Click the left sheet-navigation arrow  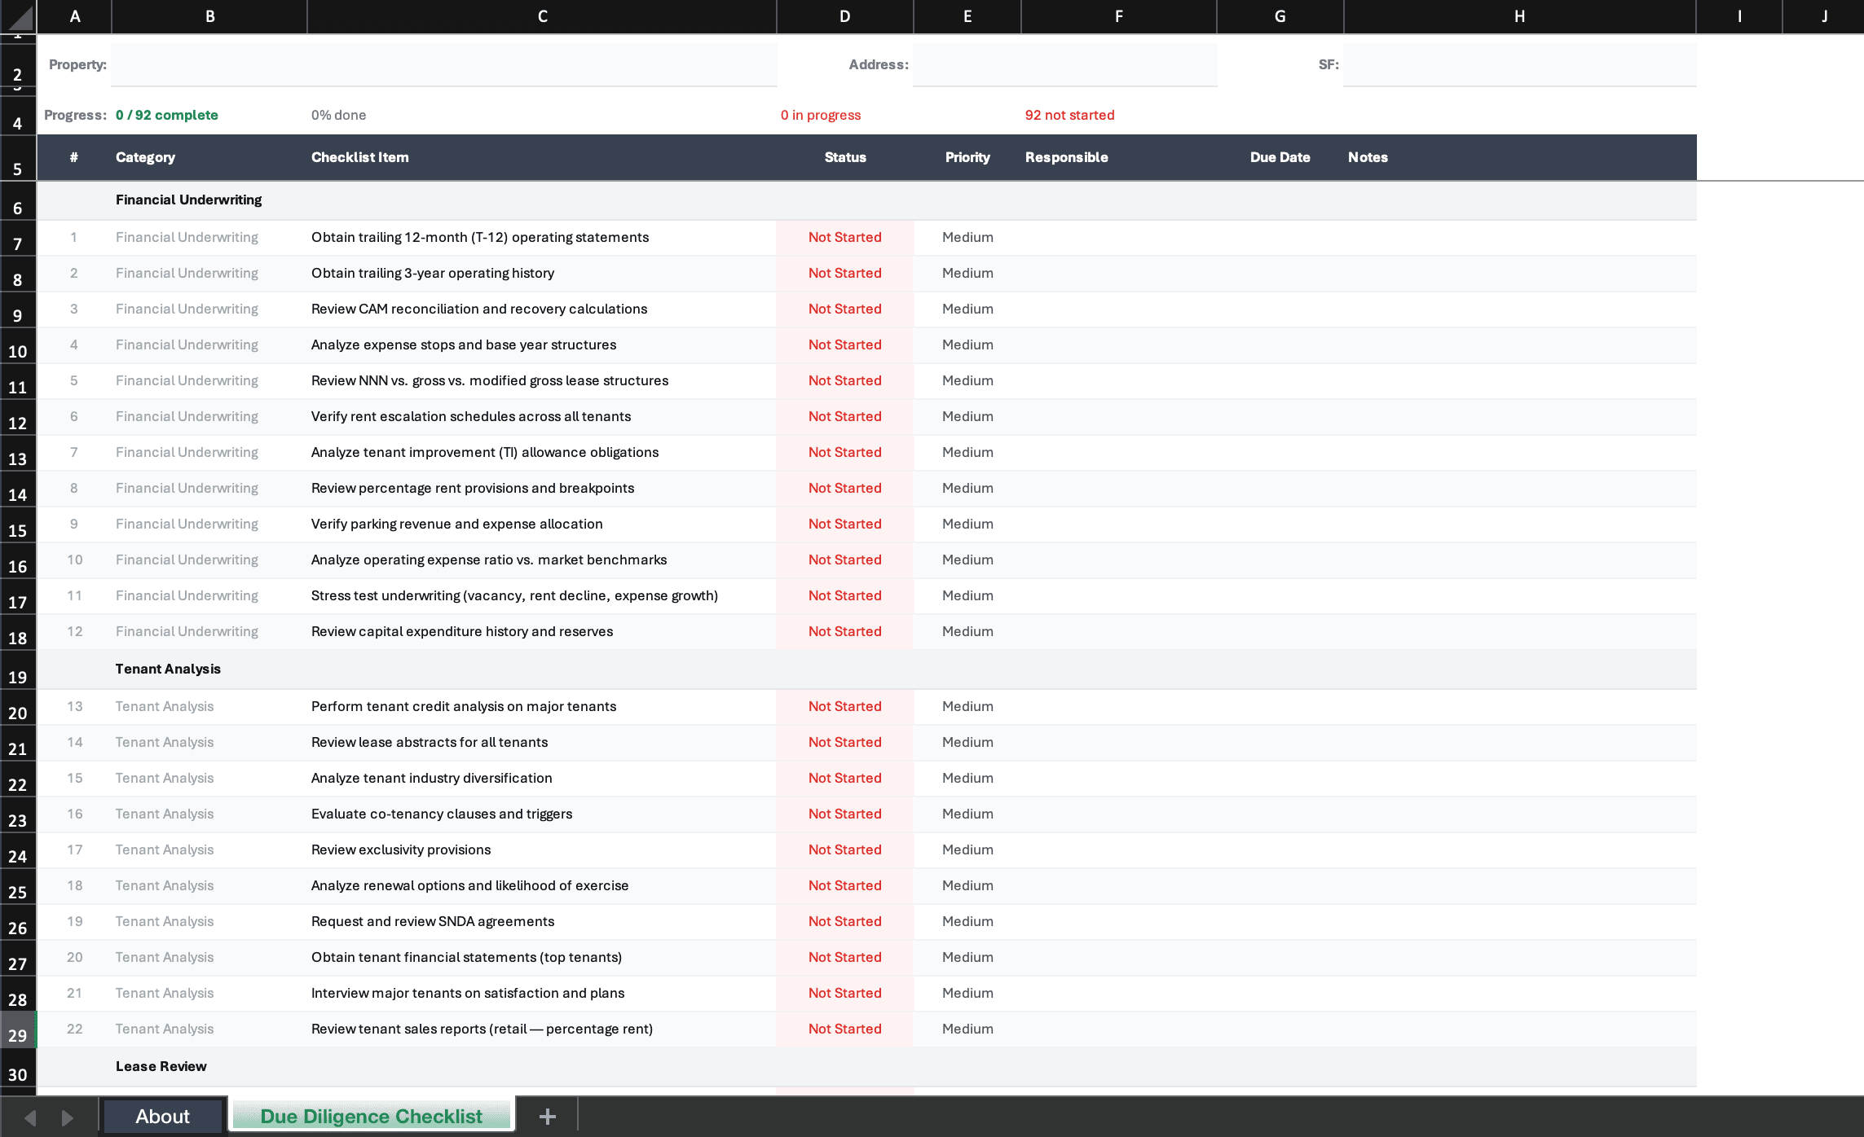tap(29, 1116)
